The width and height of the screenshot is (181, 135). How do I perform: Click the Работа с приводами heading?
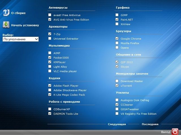click(x=64, y=102)
